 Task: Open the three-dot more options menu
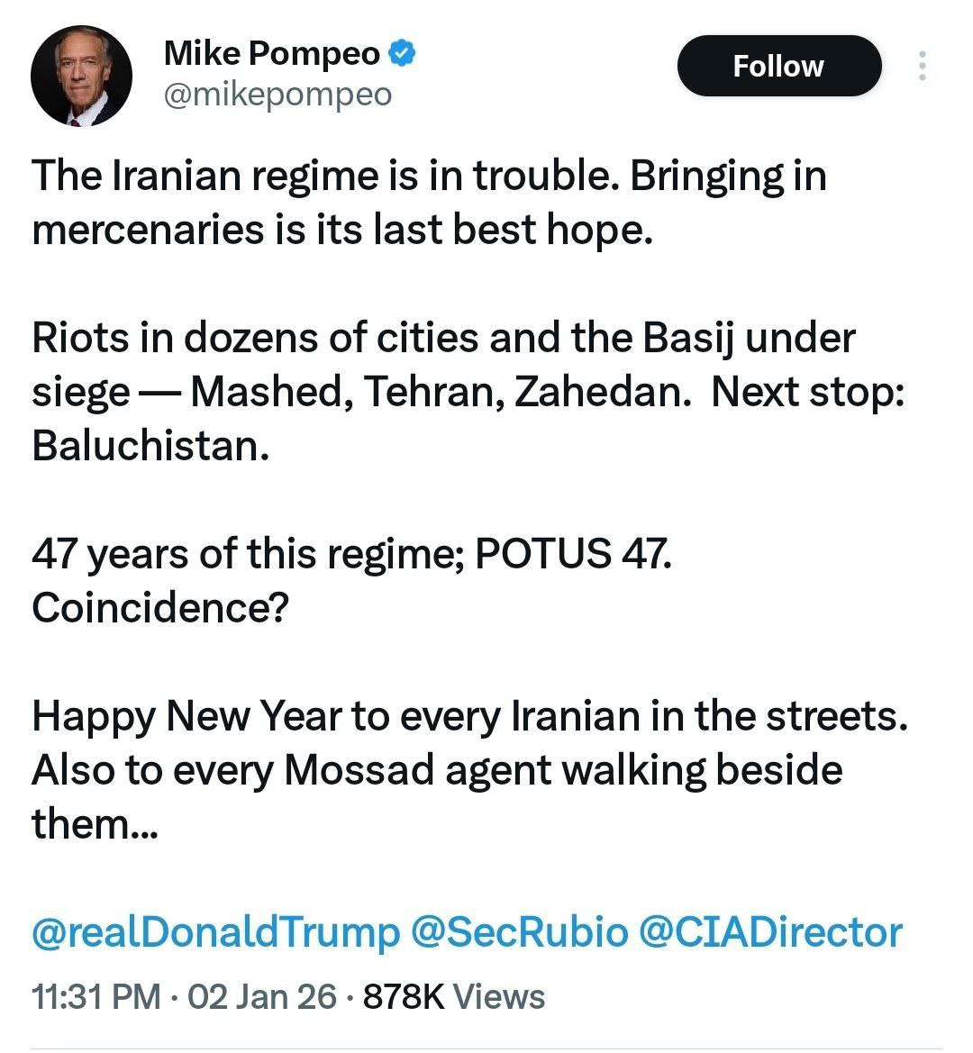922,66
